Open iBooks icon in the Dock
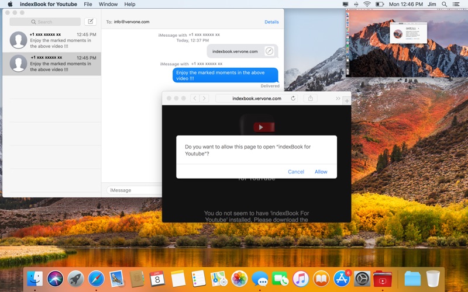The width and height of the screenshot is (468, 292). (x=321, y=279)
